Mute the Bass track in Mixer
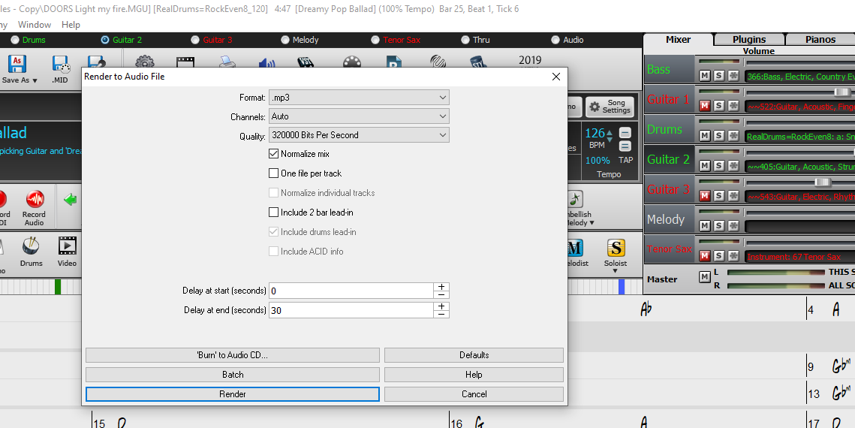 point(705,76)
